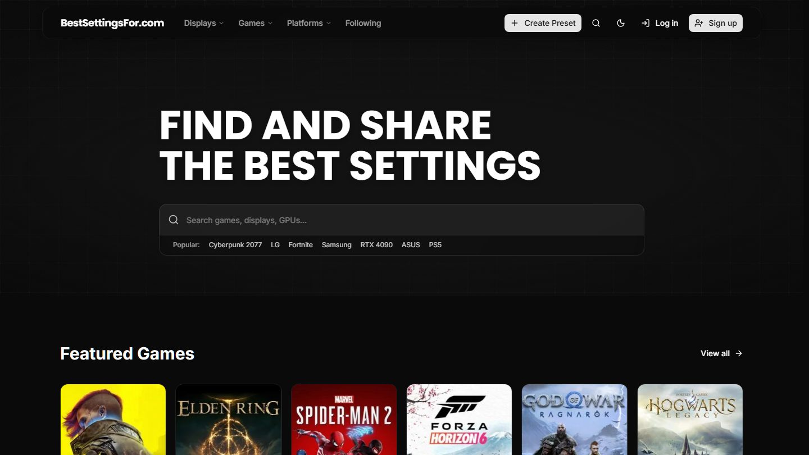Click View all for Featured Games

point(721,353)
